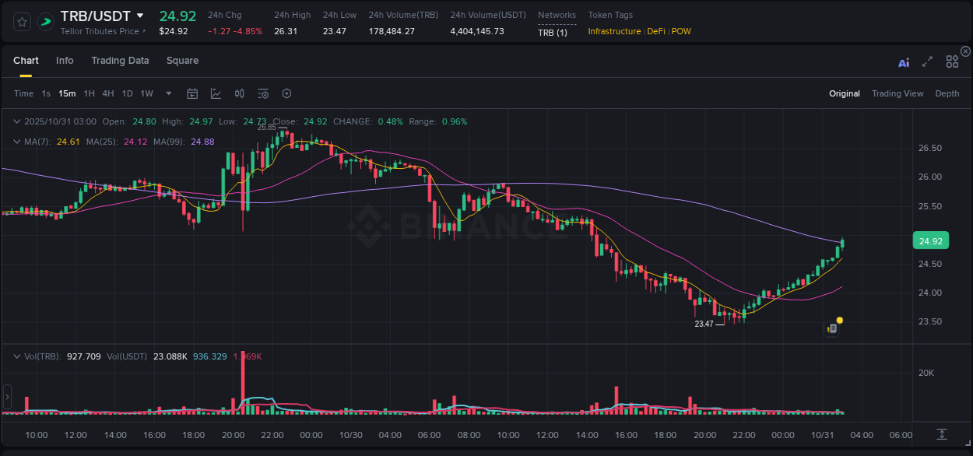Open the date range calendar icon

click(x=192, y=93)
